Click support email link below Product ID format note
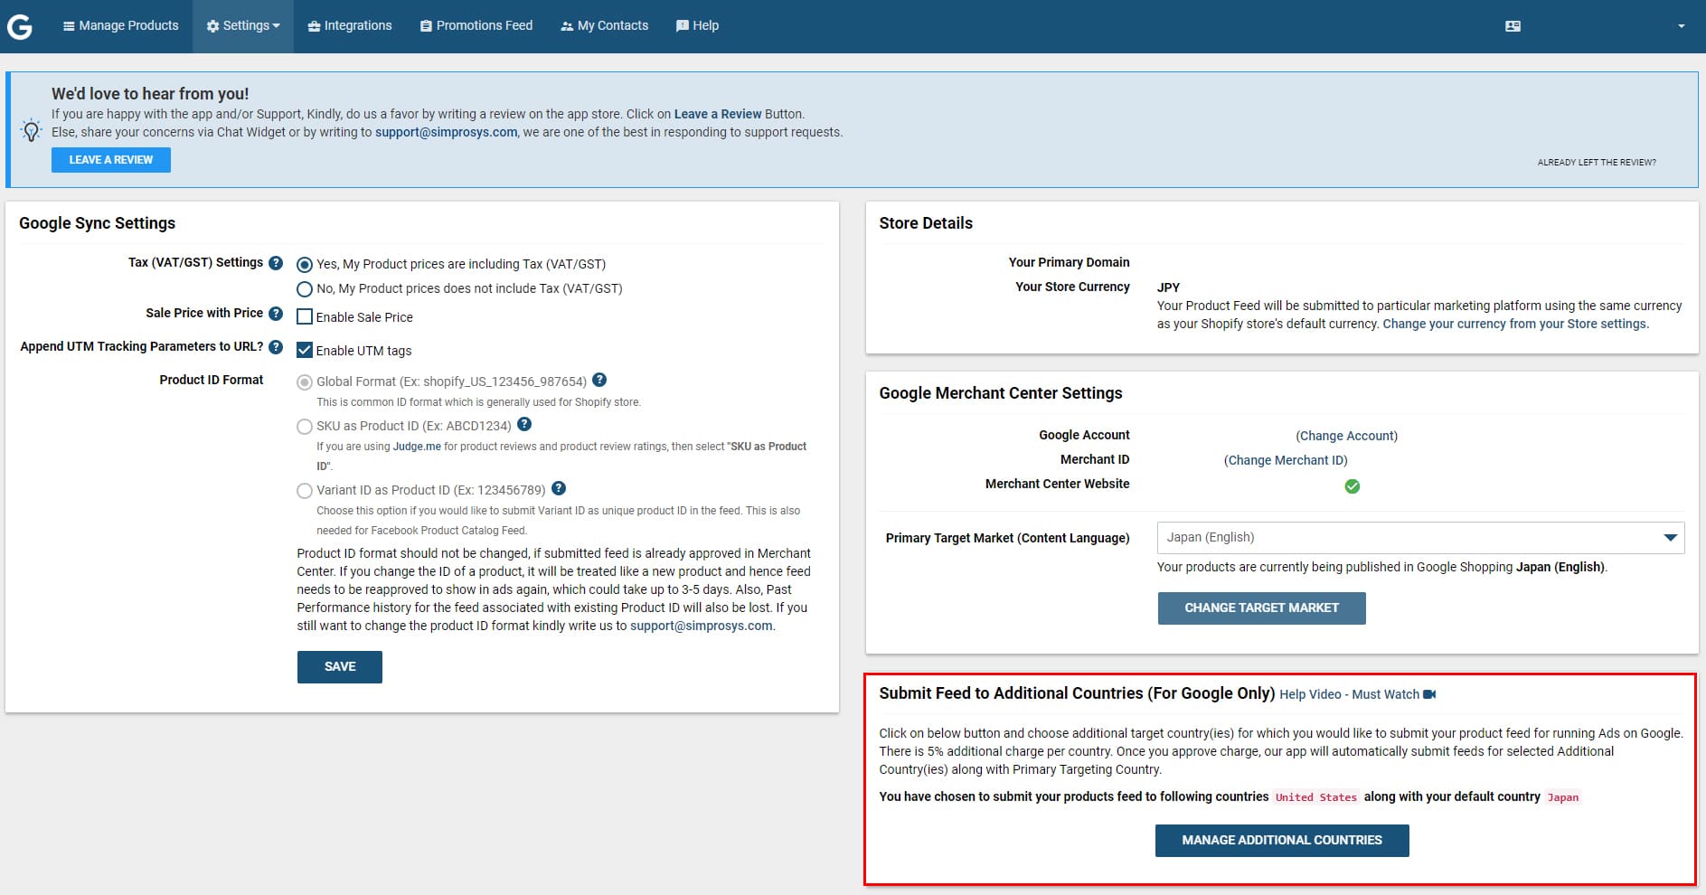 (702, 626)
